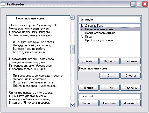The height and width of the screenshot is (113, 149).
Task: Click the line 'Без отгулов и выходных.'
Action: 29,52
